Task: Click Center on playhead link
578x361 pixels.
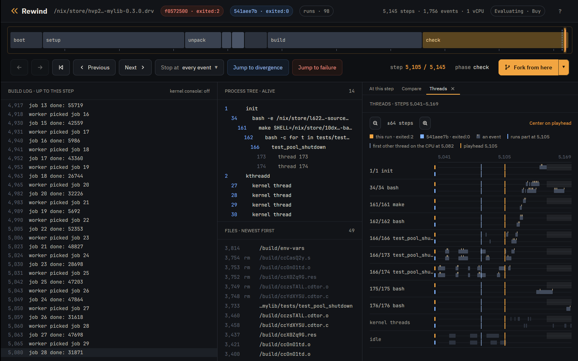Action: pos(550,123)
